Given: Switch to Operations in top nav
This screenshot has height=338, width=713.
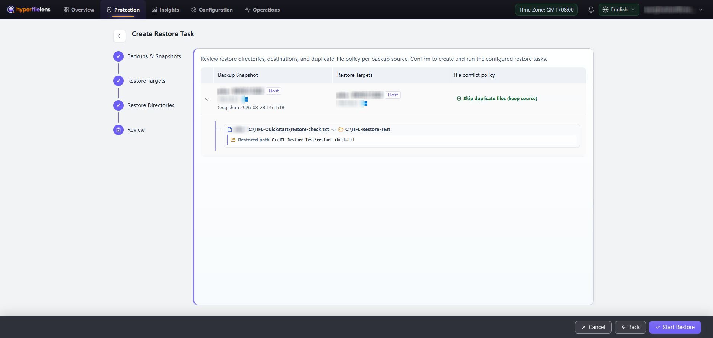Looking at the screenshot, I should click(x=262, y=10).
